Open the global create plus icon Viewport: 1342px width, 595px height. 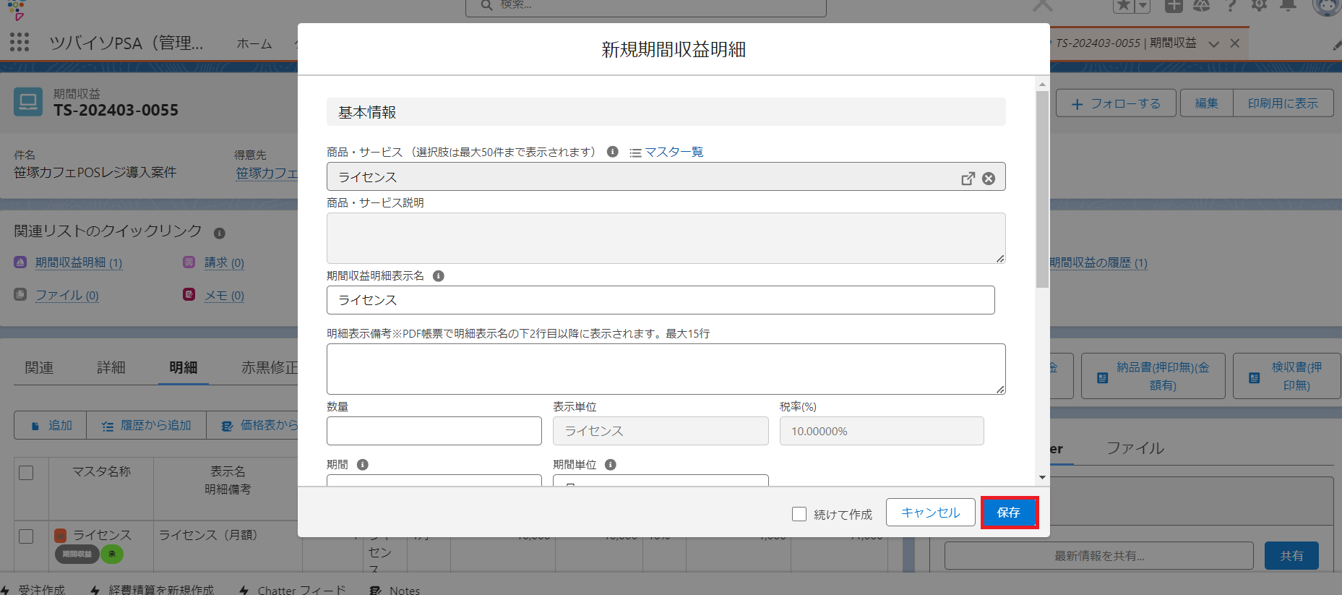click(x=1174, y=6)
